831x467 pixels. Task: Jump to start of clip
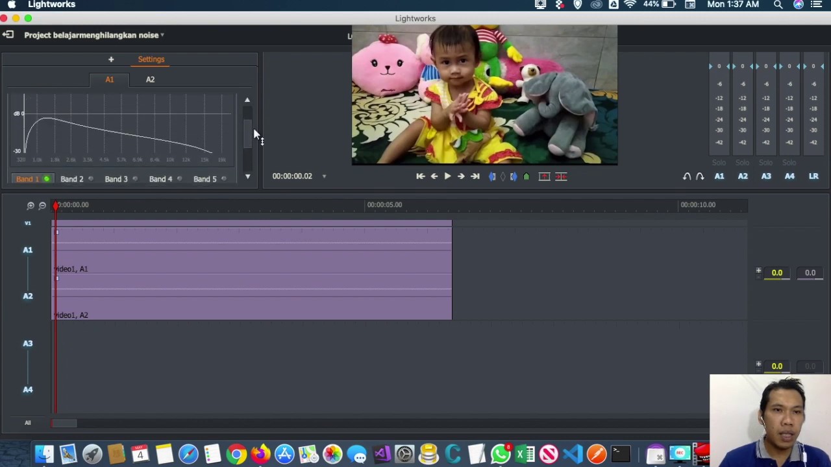click(x=421, y=176)
